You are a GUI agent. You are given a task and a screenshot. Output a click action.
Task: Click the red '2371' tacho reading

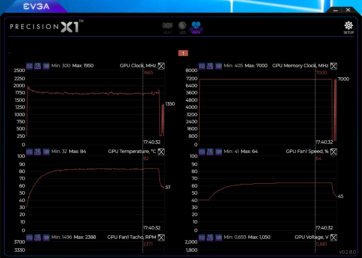pos(148,244)
